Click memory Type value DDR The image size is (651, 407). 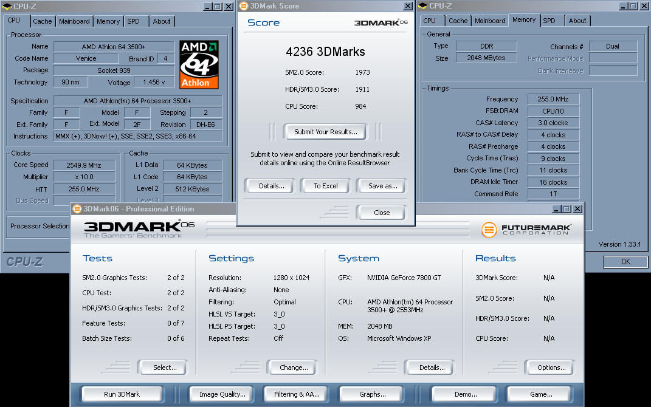[x=486, y=46]
